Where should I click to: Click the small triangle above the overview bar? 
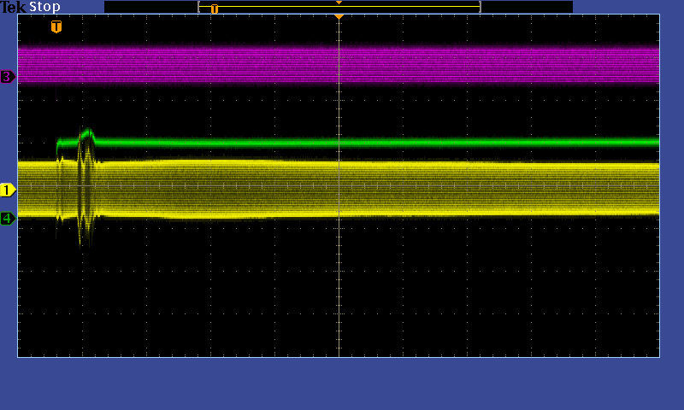click(339, 3)
